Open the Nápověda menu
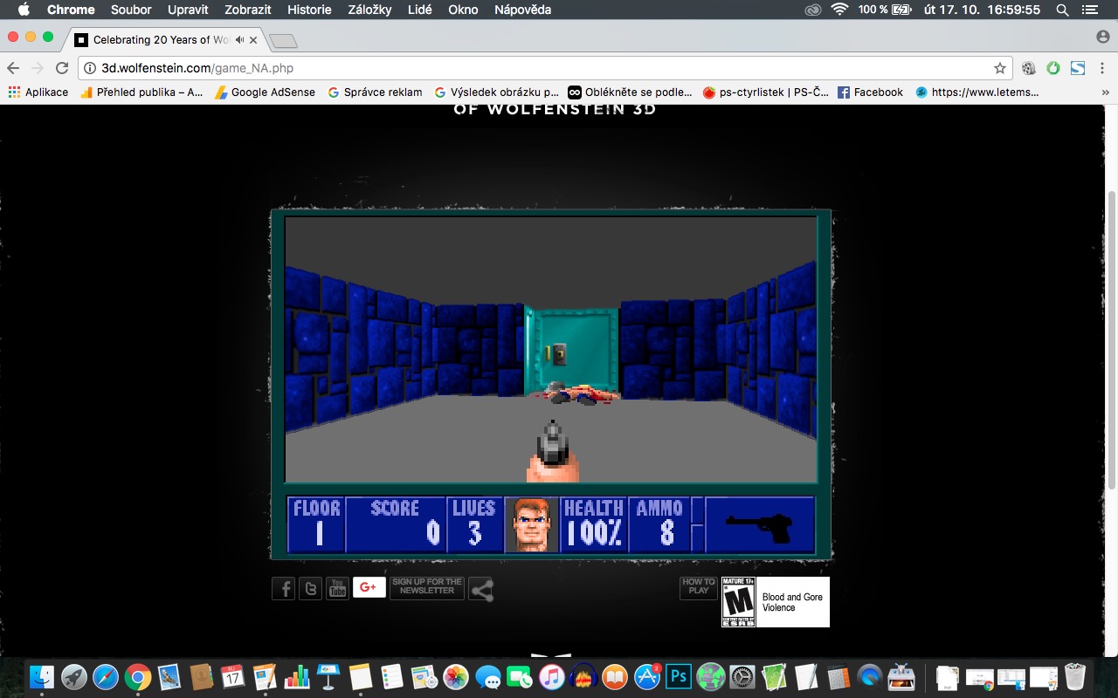 coord(522,10)
